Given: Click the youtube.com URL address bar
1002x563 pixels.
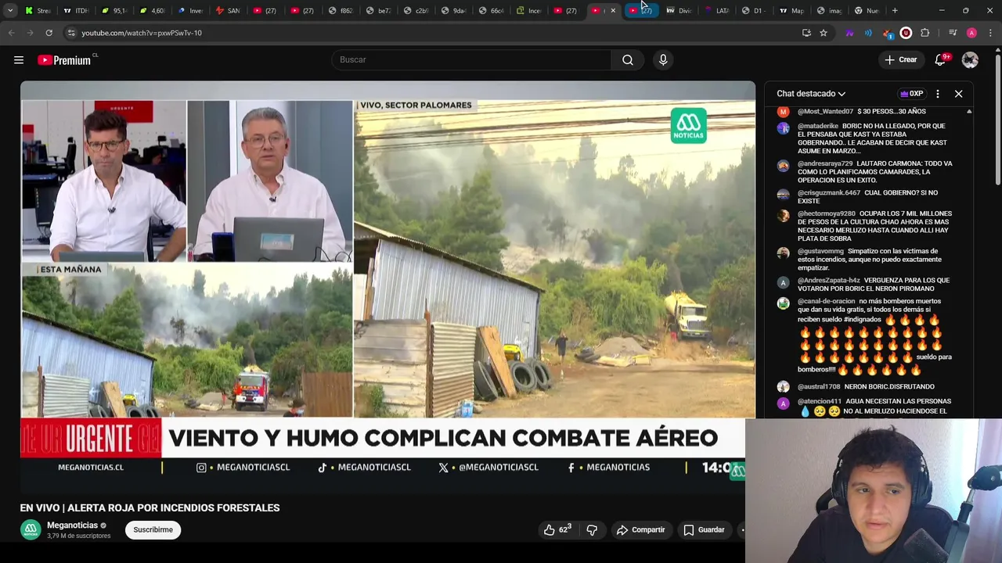Looking at the screenshot, I should (142, 33).
